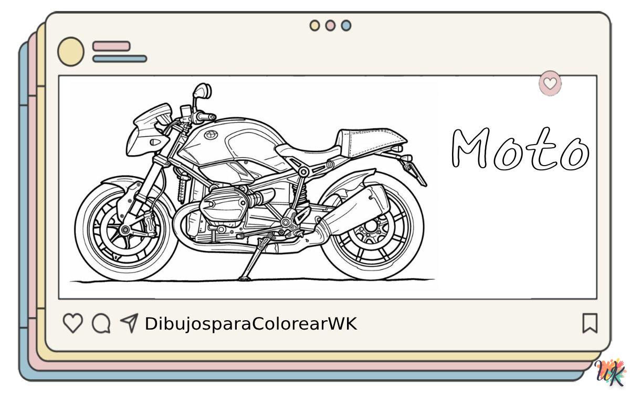The image size is (630, 393).
Task: Click the outlined Moto title text
Action: 520,149
